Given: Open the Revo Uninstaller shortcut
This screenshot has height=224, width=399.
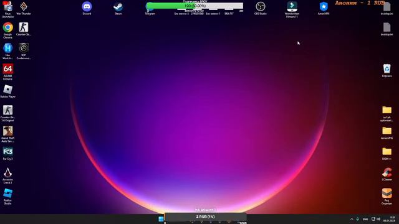Looking at the screenshot, I should [x=7, y=9].
